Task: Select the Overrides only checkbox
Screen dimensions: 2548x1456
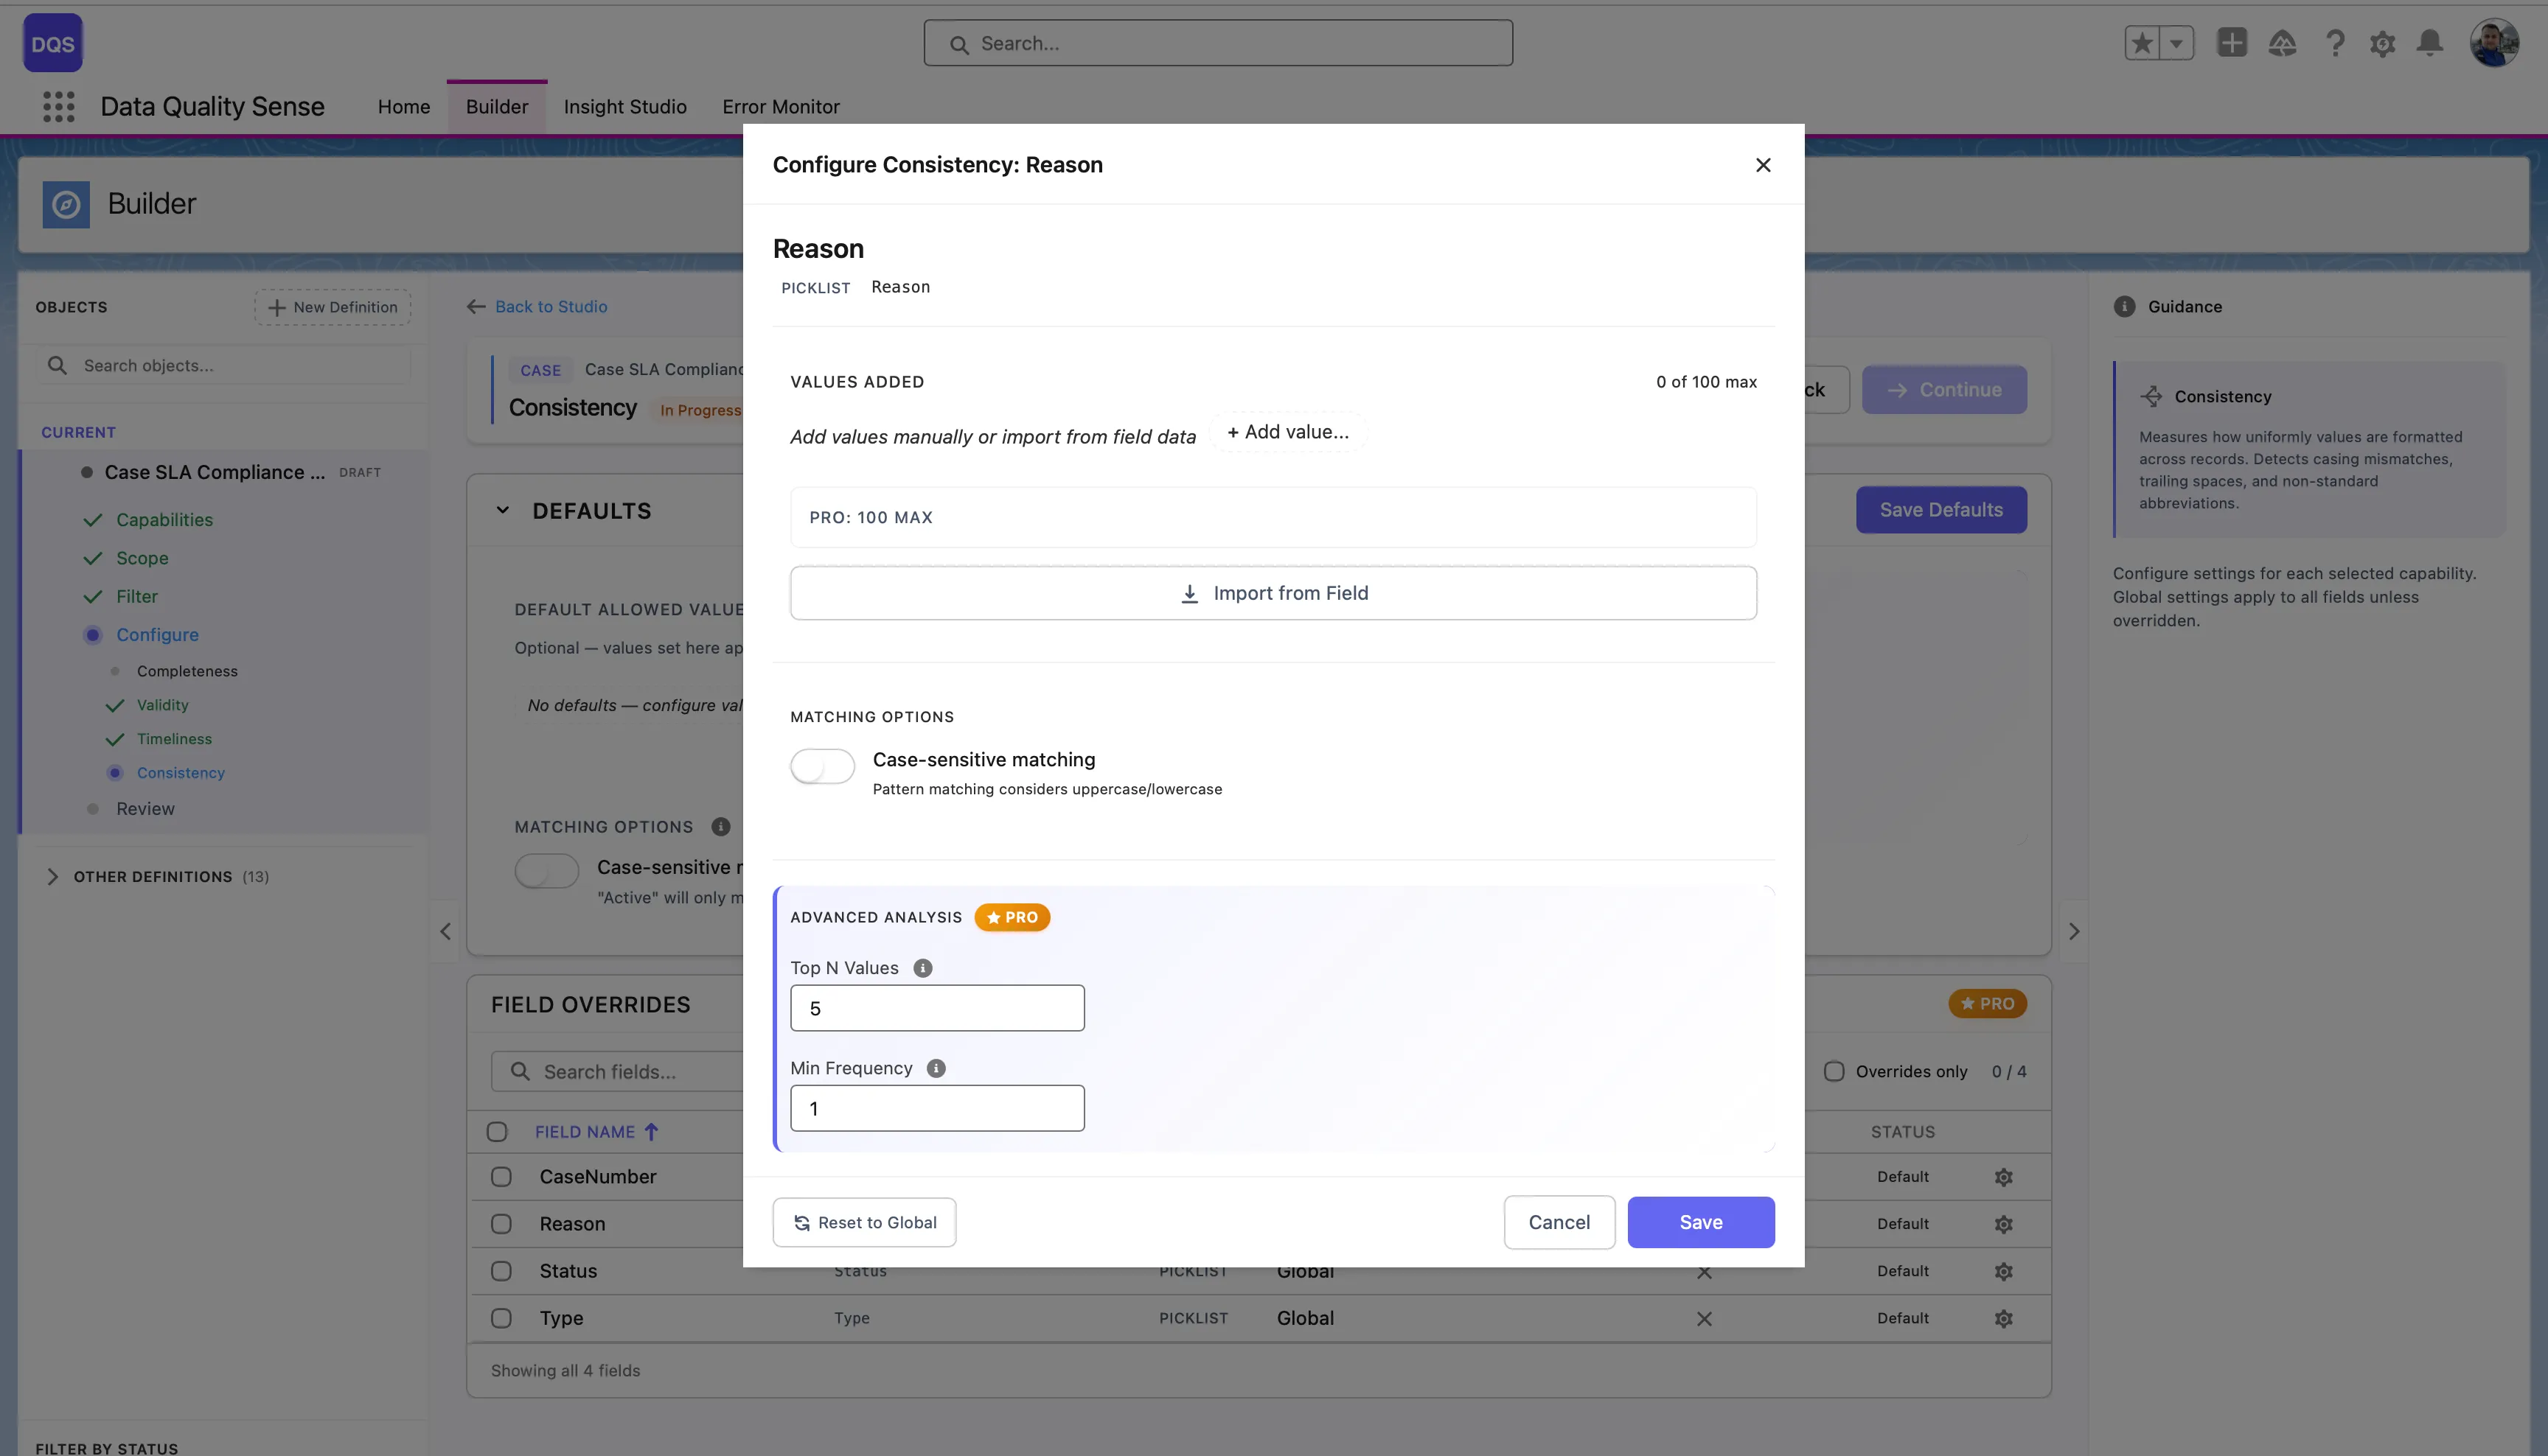Action: 1836,1071
